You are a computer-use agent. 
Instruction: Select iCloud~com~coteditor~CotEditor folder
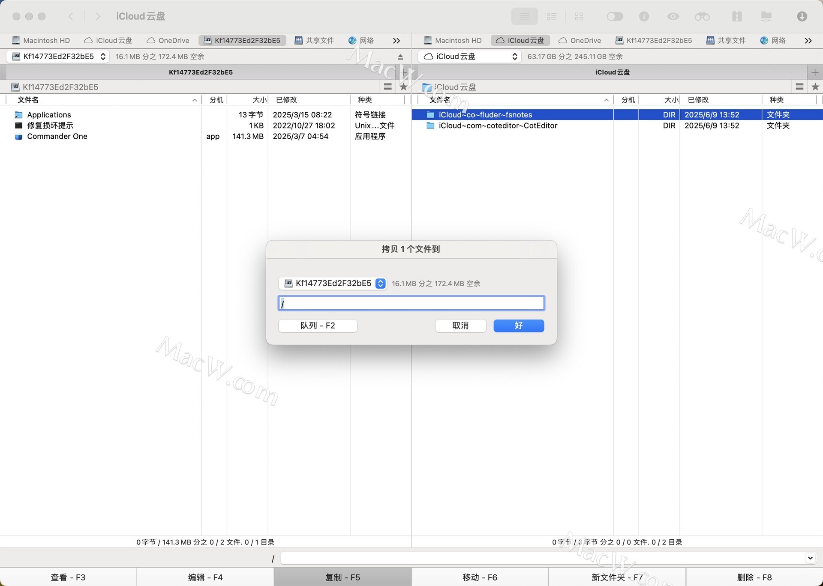click(617, 126)
